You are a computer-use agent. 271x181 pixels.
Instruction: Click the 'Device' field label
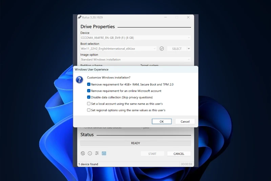[85, 33]
